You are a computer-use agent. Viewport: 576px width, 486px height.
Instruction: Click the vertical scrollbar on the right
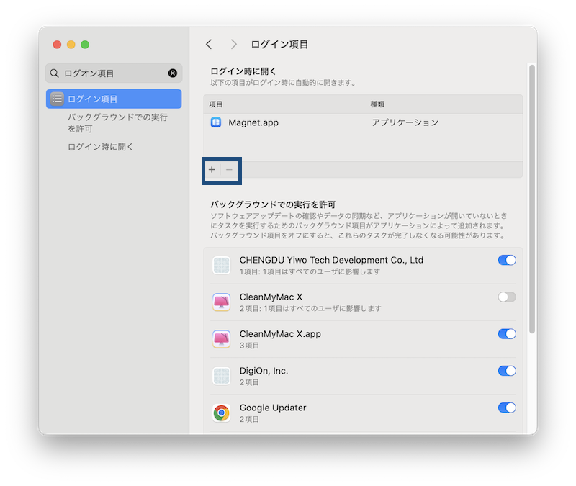point(532,199)
